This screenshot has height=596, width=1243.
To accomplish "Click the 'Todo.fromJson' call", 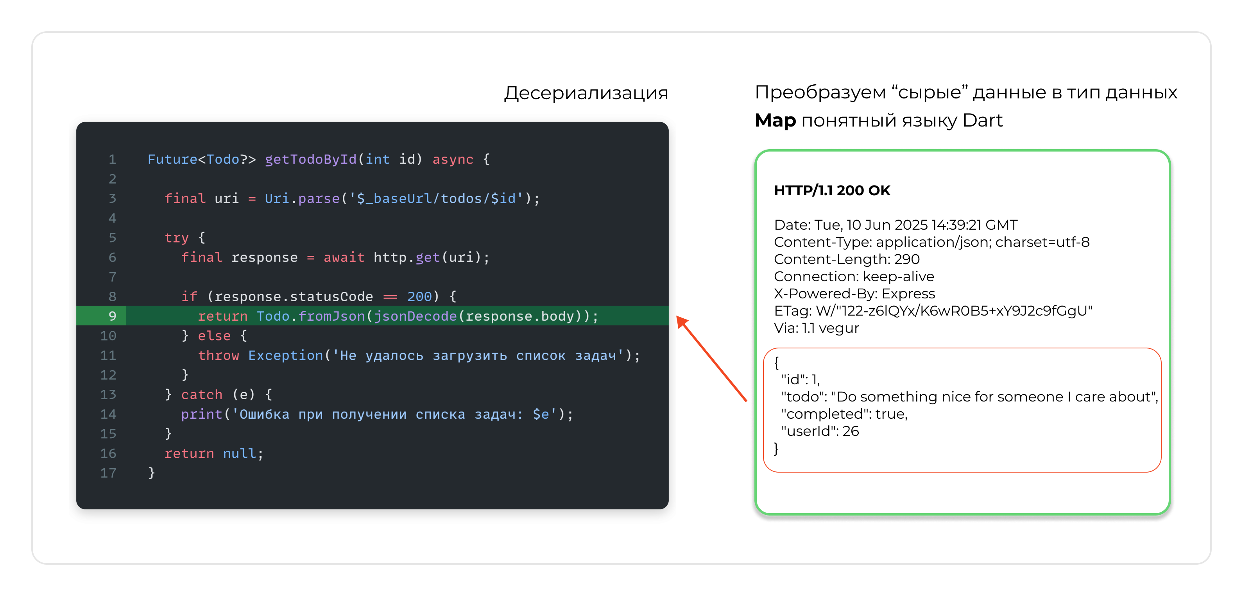I will pyautogui.click(x=310, y=316).
